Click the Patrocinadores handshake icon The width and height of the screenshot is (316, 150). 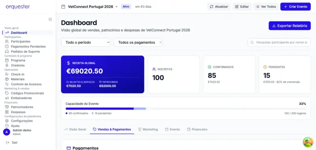[7, 107]
